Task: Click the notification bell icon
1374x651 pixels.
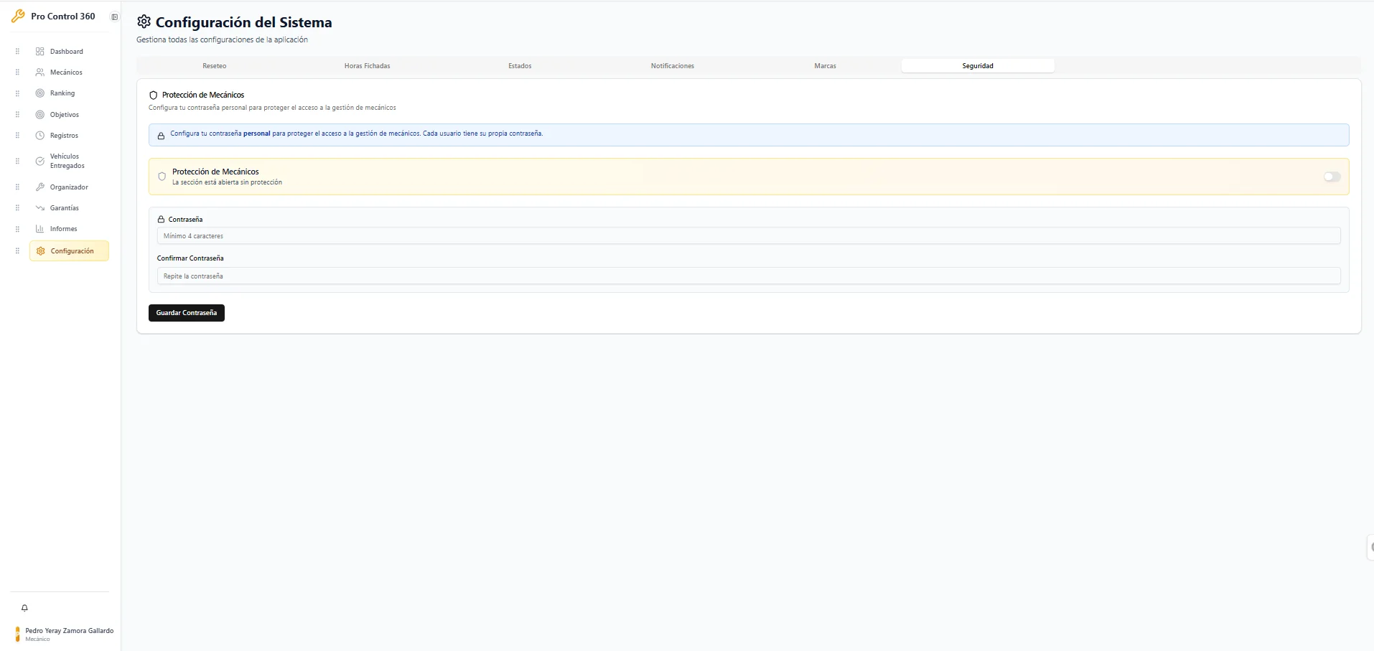Action: [x=24, y=608]
